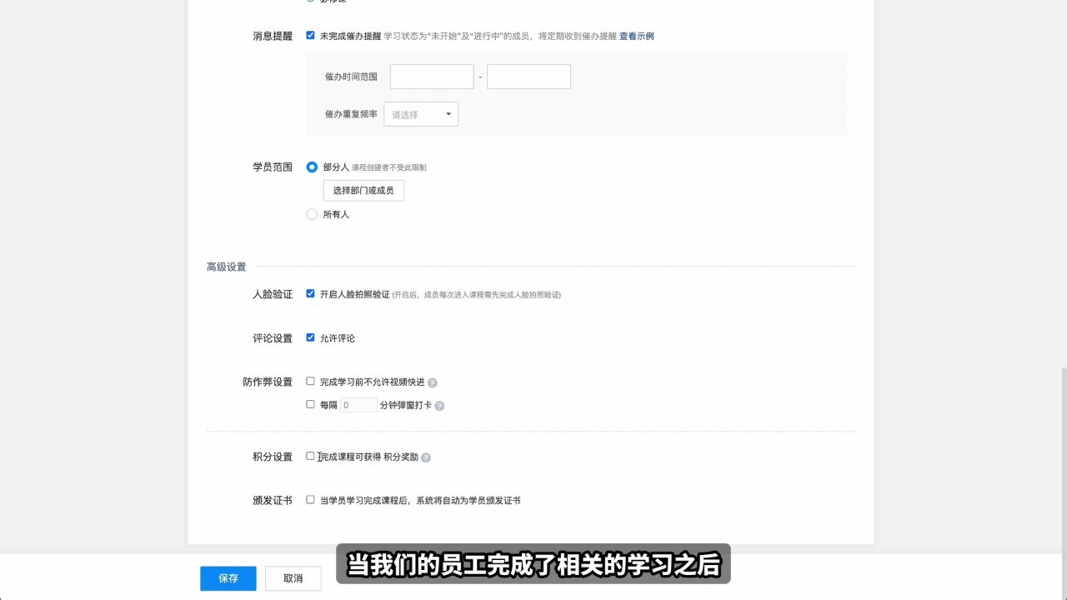This screenshot has width=1067, height=600.
Task: Click the 高级设置 section heading
Action: click(x=227, y=267)
